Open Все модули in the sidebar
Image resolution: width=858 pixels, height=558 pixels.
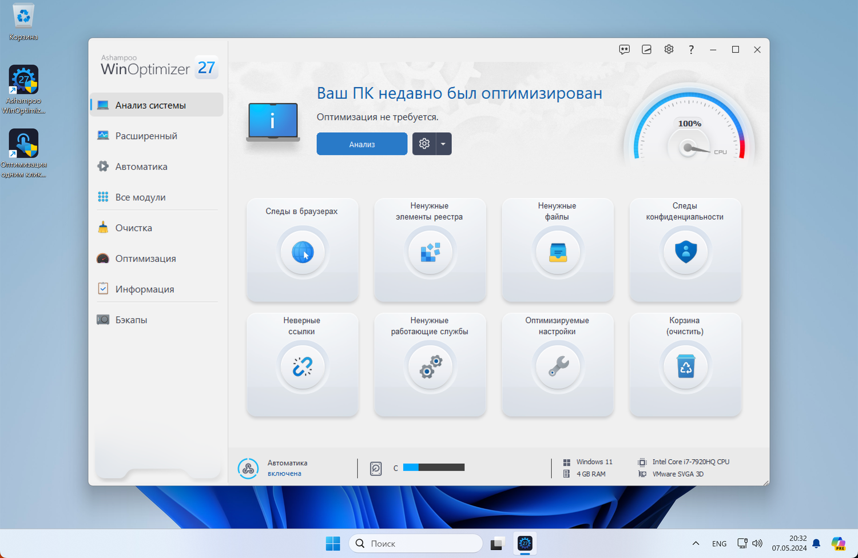point(157,197)
